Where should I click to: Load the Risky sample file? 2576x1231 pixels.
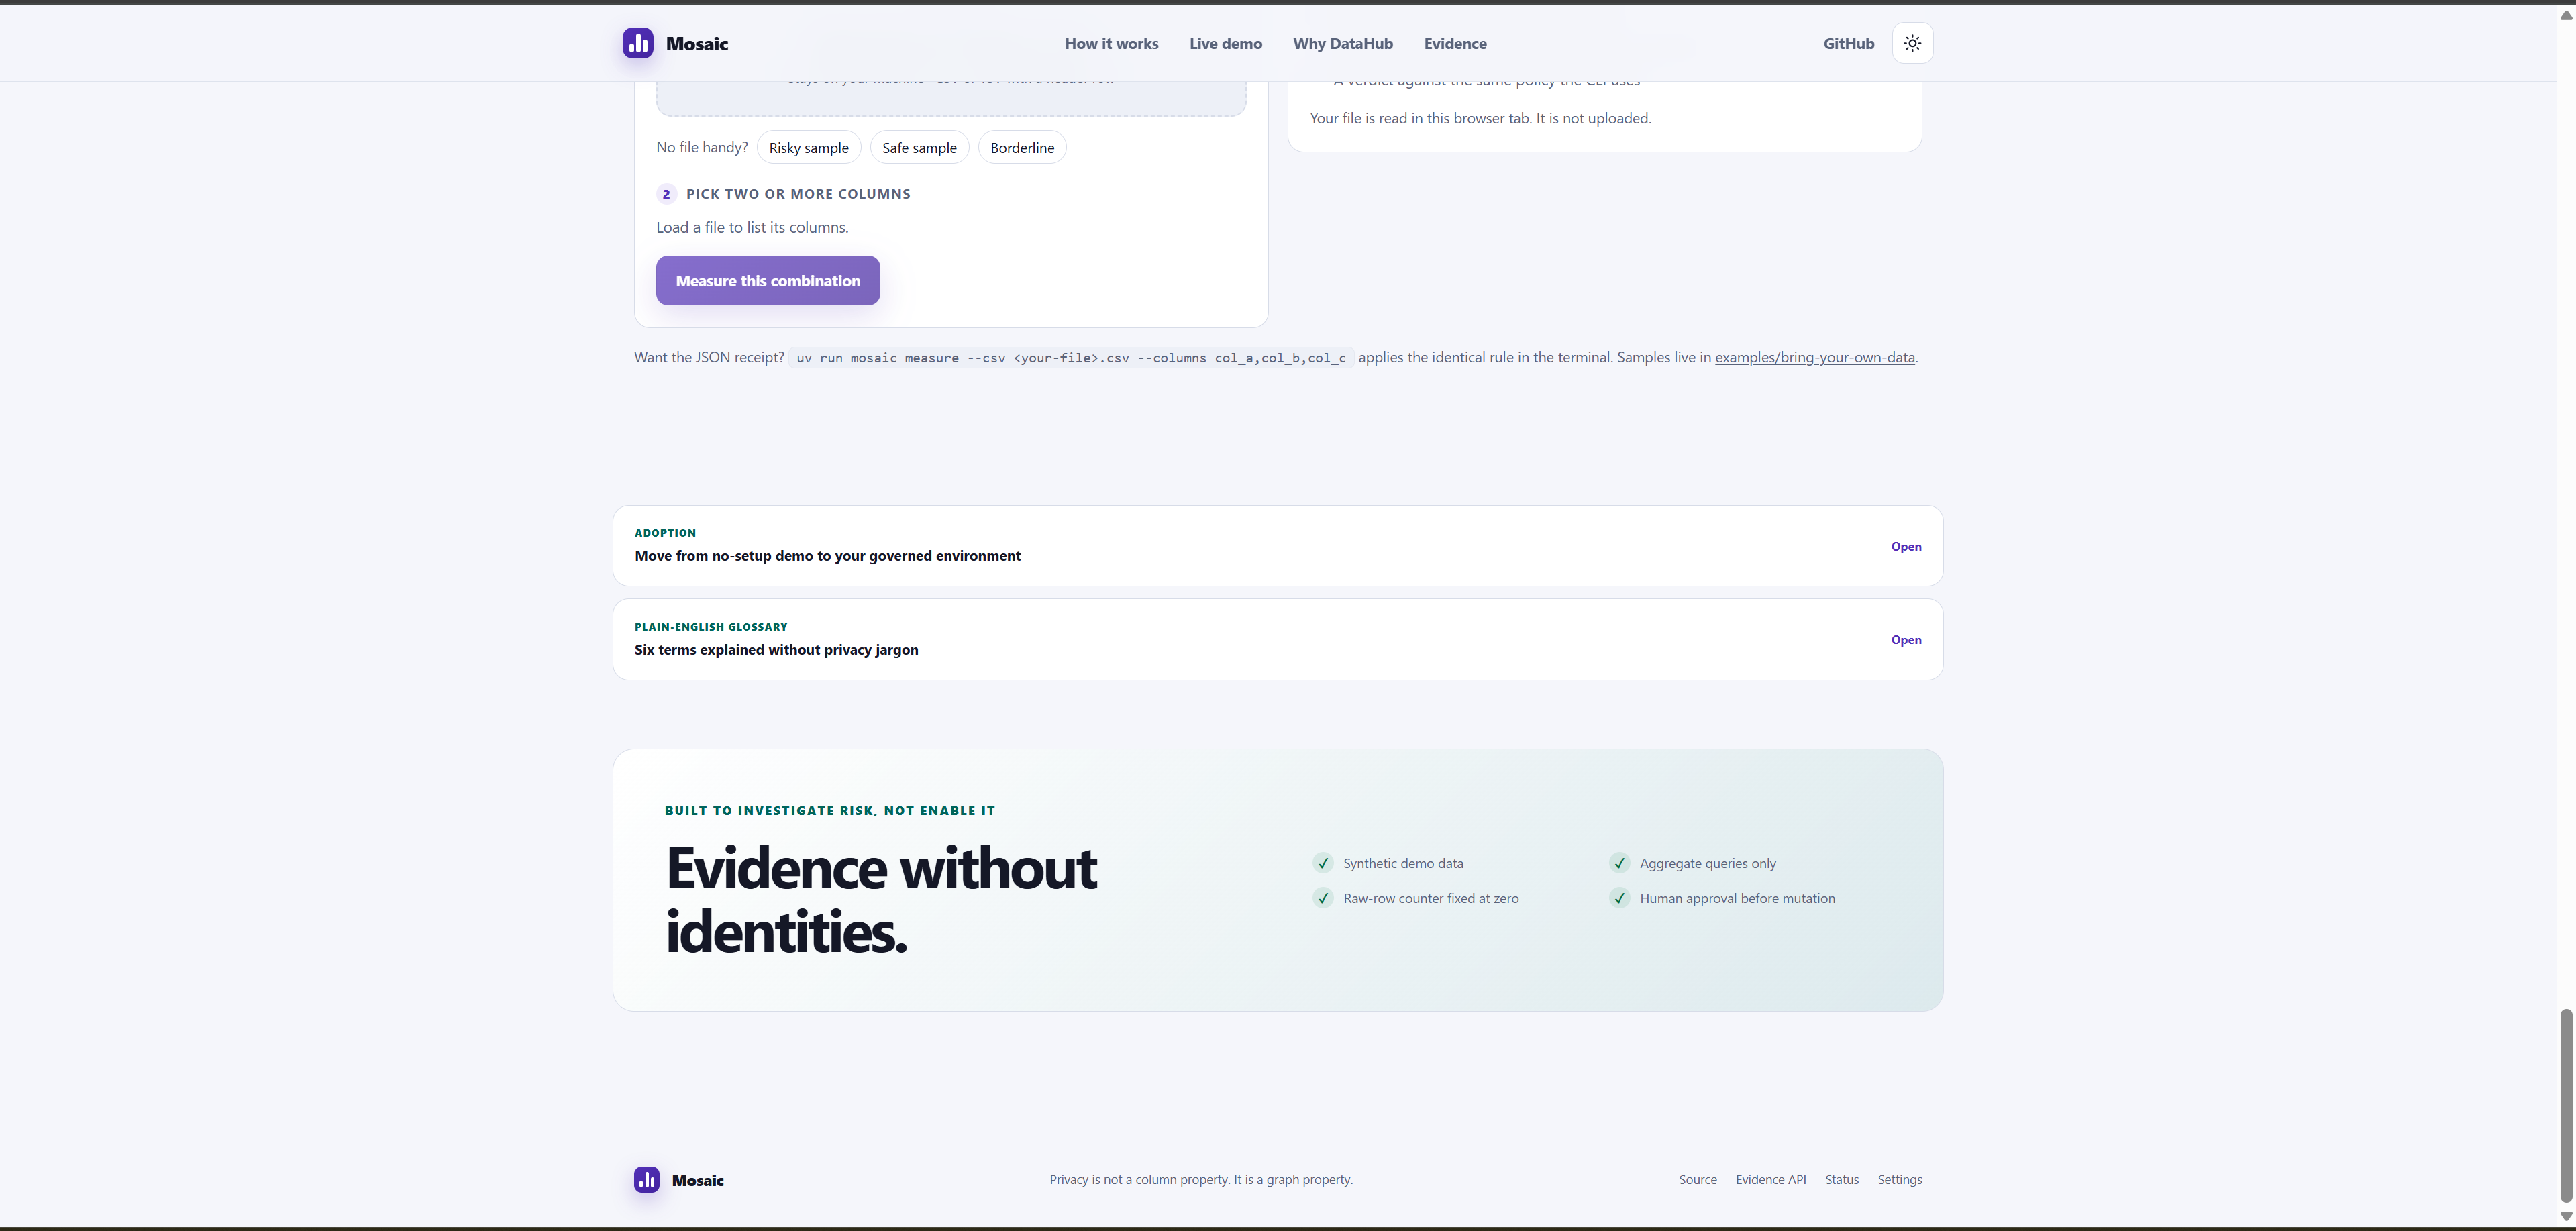(808, 147)
